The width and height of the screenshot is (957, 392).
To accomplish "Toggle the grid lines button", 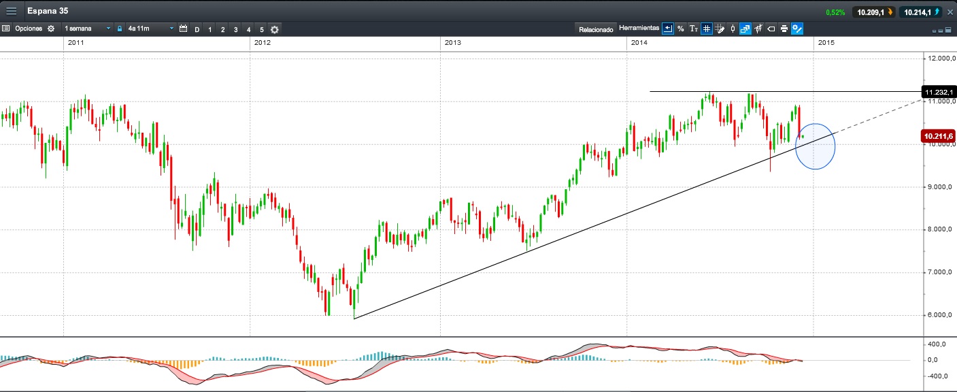I will (707, 29).
